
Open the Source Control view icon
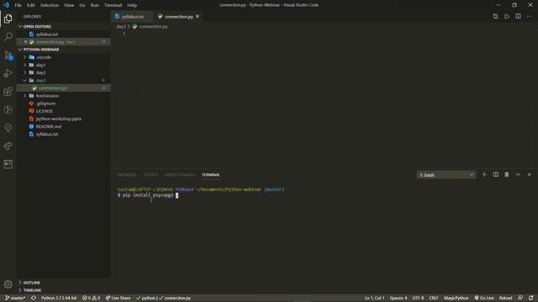tap(8, 55)
